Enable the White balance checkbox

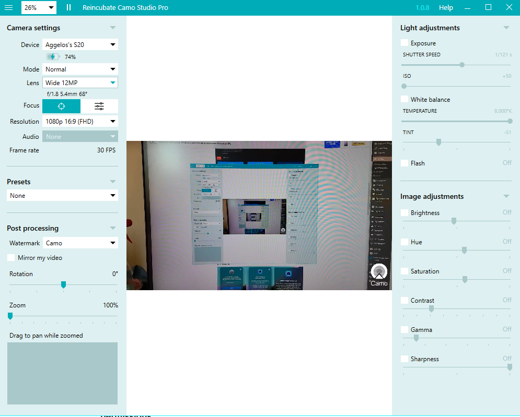point(405,99)
